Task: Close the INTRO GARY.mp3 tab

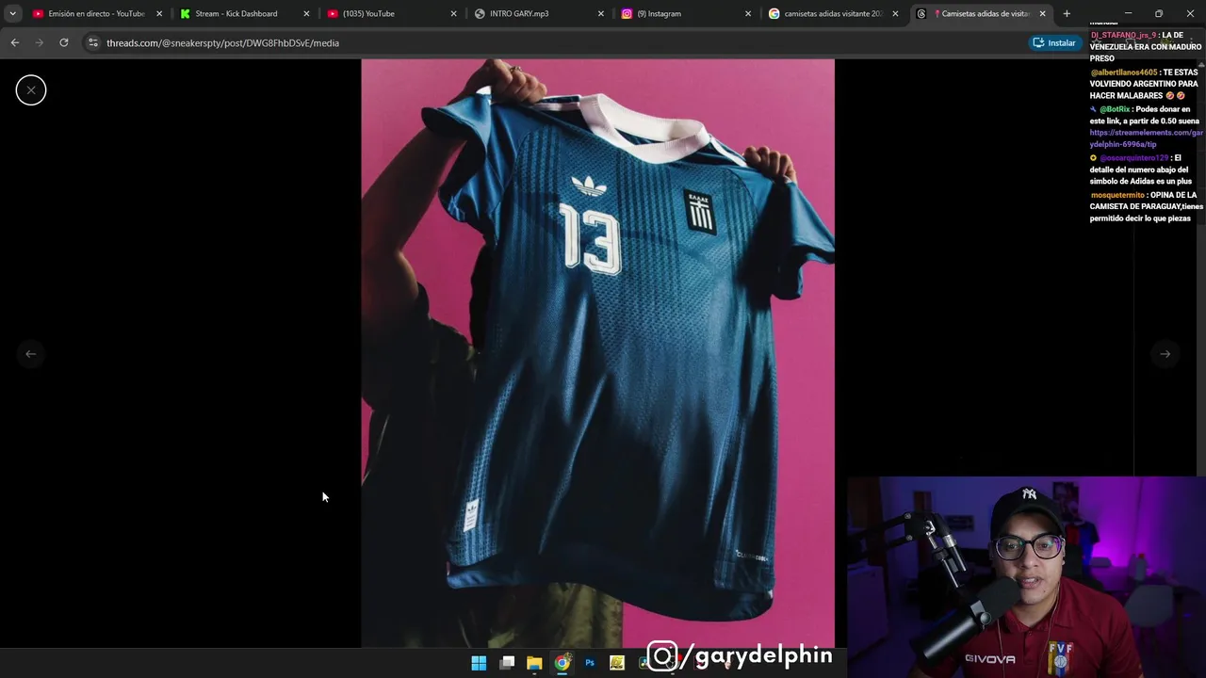Action: pyautogui.click(x=601, y=13)
